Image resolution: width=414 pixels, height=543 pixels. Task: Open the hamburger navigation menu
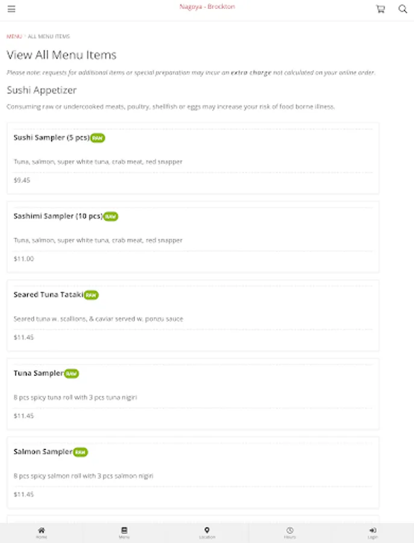[x=11, y=9]
